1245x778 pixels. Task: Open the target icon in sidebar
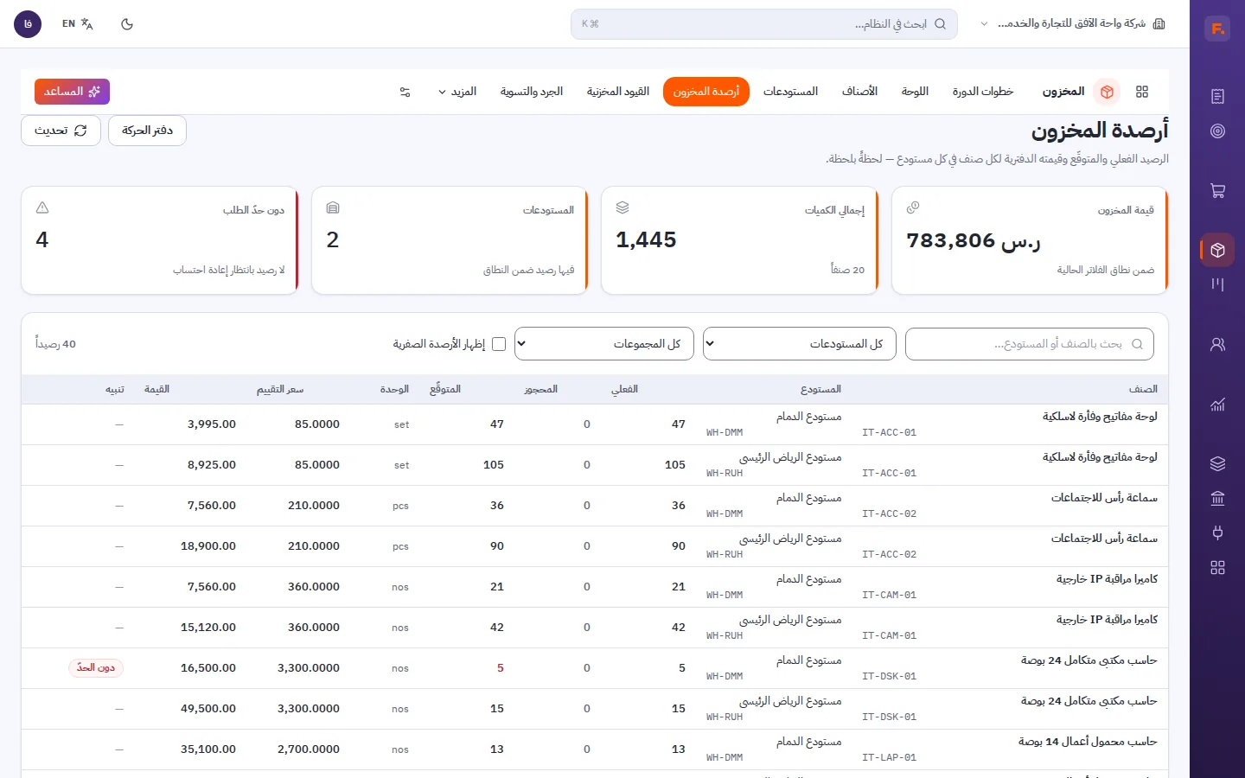[x=1217, y=131]
